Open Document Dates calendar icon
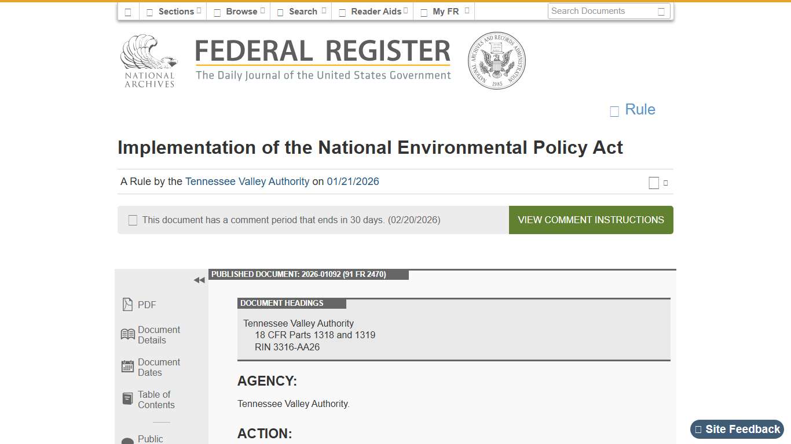This screenshot has width=791, height=444. tap(127, 366)
